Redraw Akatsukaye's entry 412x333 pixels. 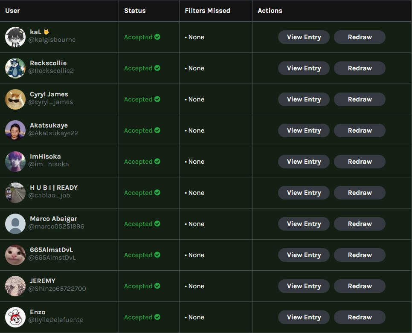point(360,130)
